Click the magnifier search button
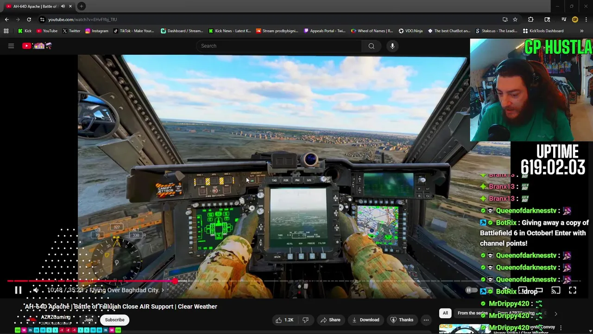The width and height of the screenshot is (593, 334). pos(372,46)
